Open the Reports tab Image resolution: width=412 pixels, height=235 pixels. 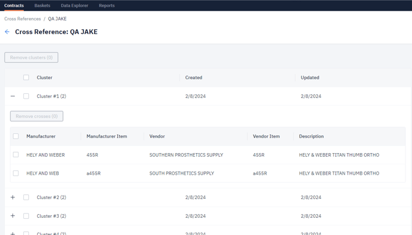[x=107, y=5]
